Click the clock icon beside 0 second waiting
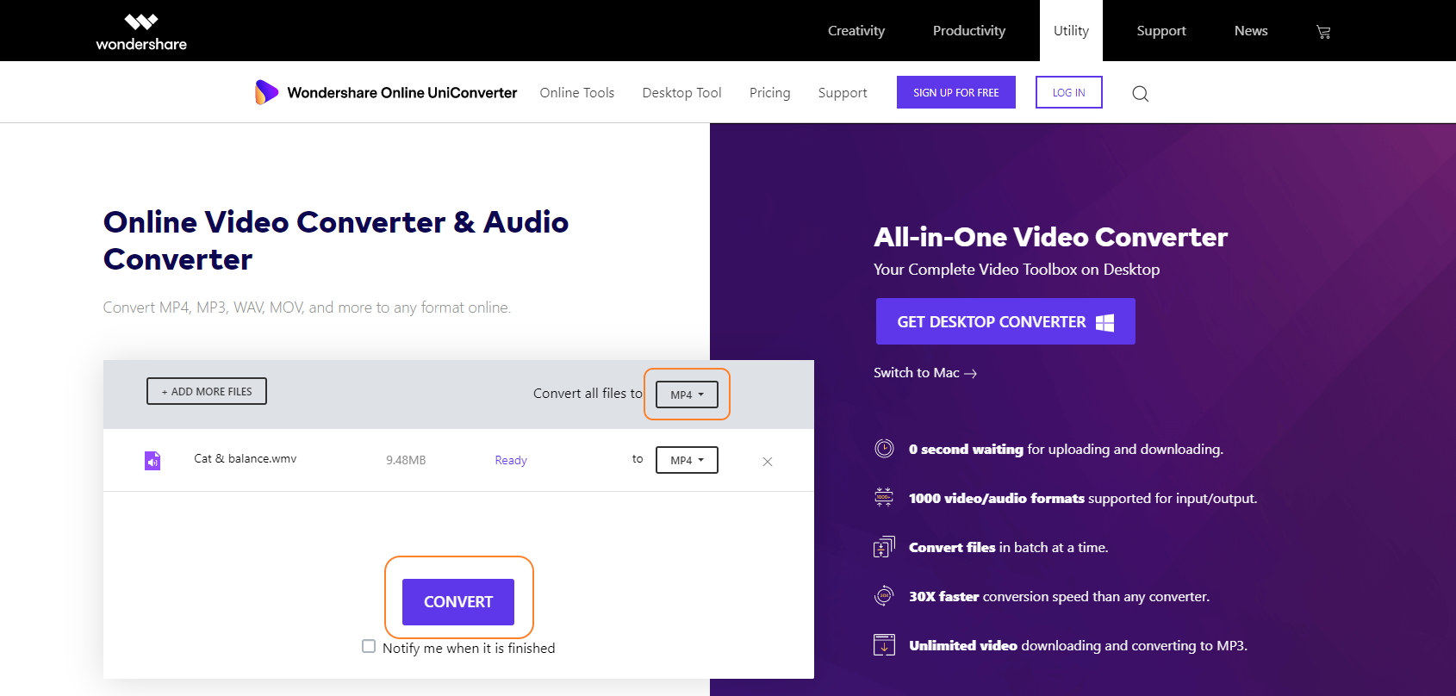Image resolution: width=1456 pixels, height=696 pixels. (884, 449)
